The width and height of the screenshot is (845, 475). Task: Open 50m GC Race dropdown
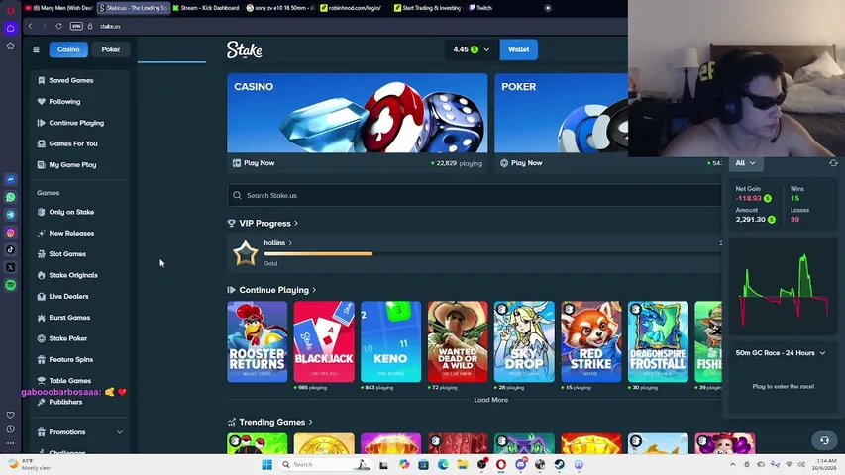(x=781, y=353)
